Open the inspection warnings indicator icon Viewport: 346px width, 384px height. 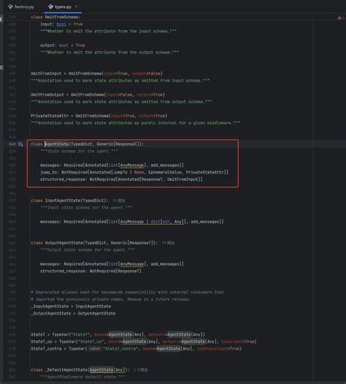(339, 18)
